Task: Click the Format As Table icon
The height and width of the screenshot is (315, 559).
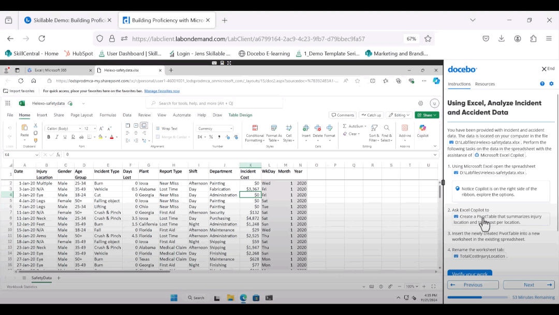Action: pyautogui.click(x=274, y=128)
